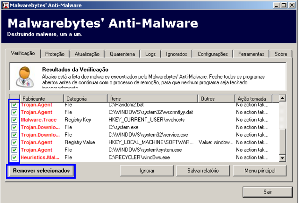Click the Ignorar button
This screenshot has width=299, height=203.
pos(147,171)
